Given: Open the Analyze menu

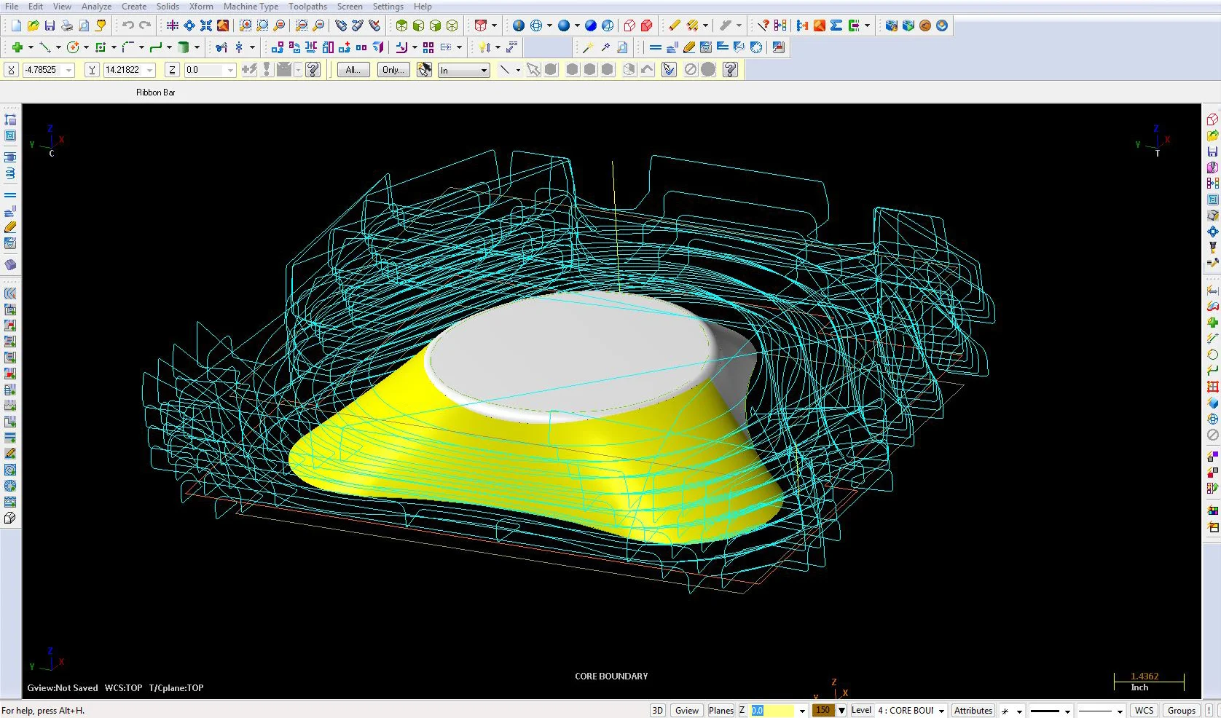Looking at the screenshot, I should 96,7.
